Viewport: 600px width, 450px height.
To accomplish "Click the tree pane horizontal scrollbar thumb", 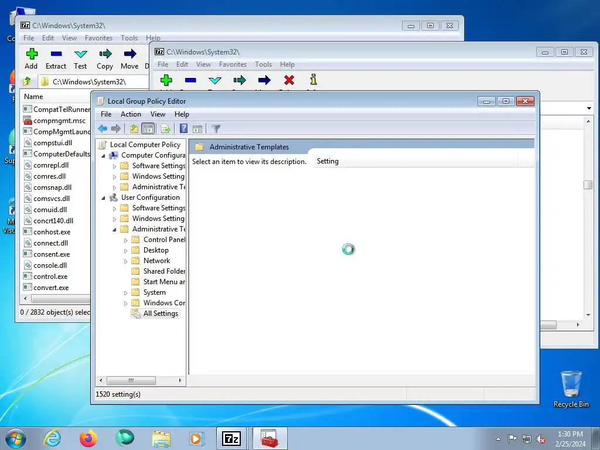I will [131, 380].
